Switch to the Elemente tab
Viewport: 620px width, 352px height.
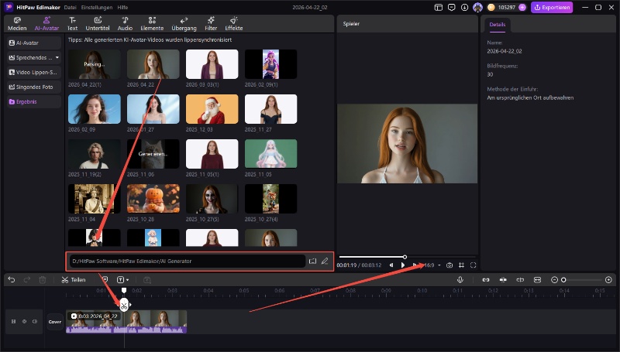coord(152,24)
